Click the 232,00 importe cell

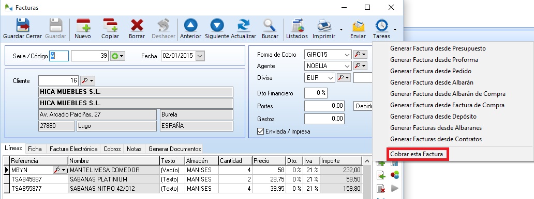[x=341, y=170]
